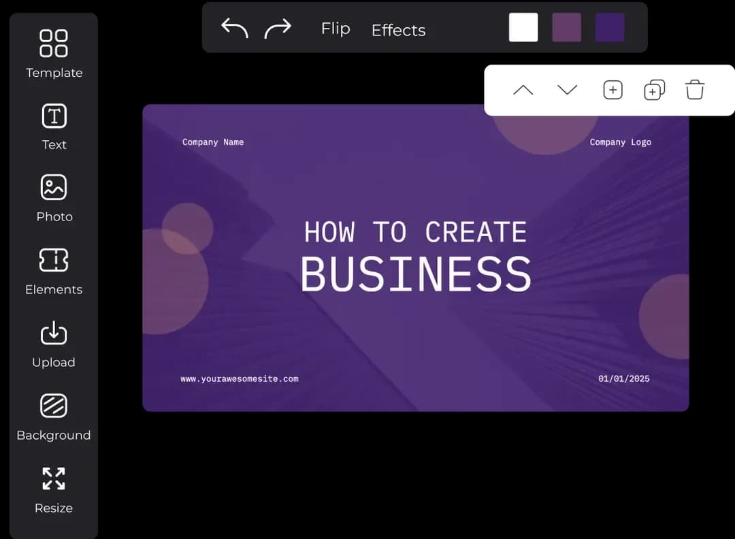Select the Text tool

click(54, 127)
